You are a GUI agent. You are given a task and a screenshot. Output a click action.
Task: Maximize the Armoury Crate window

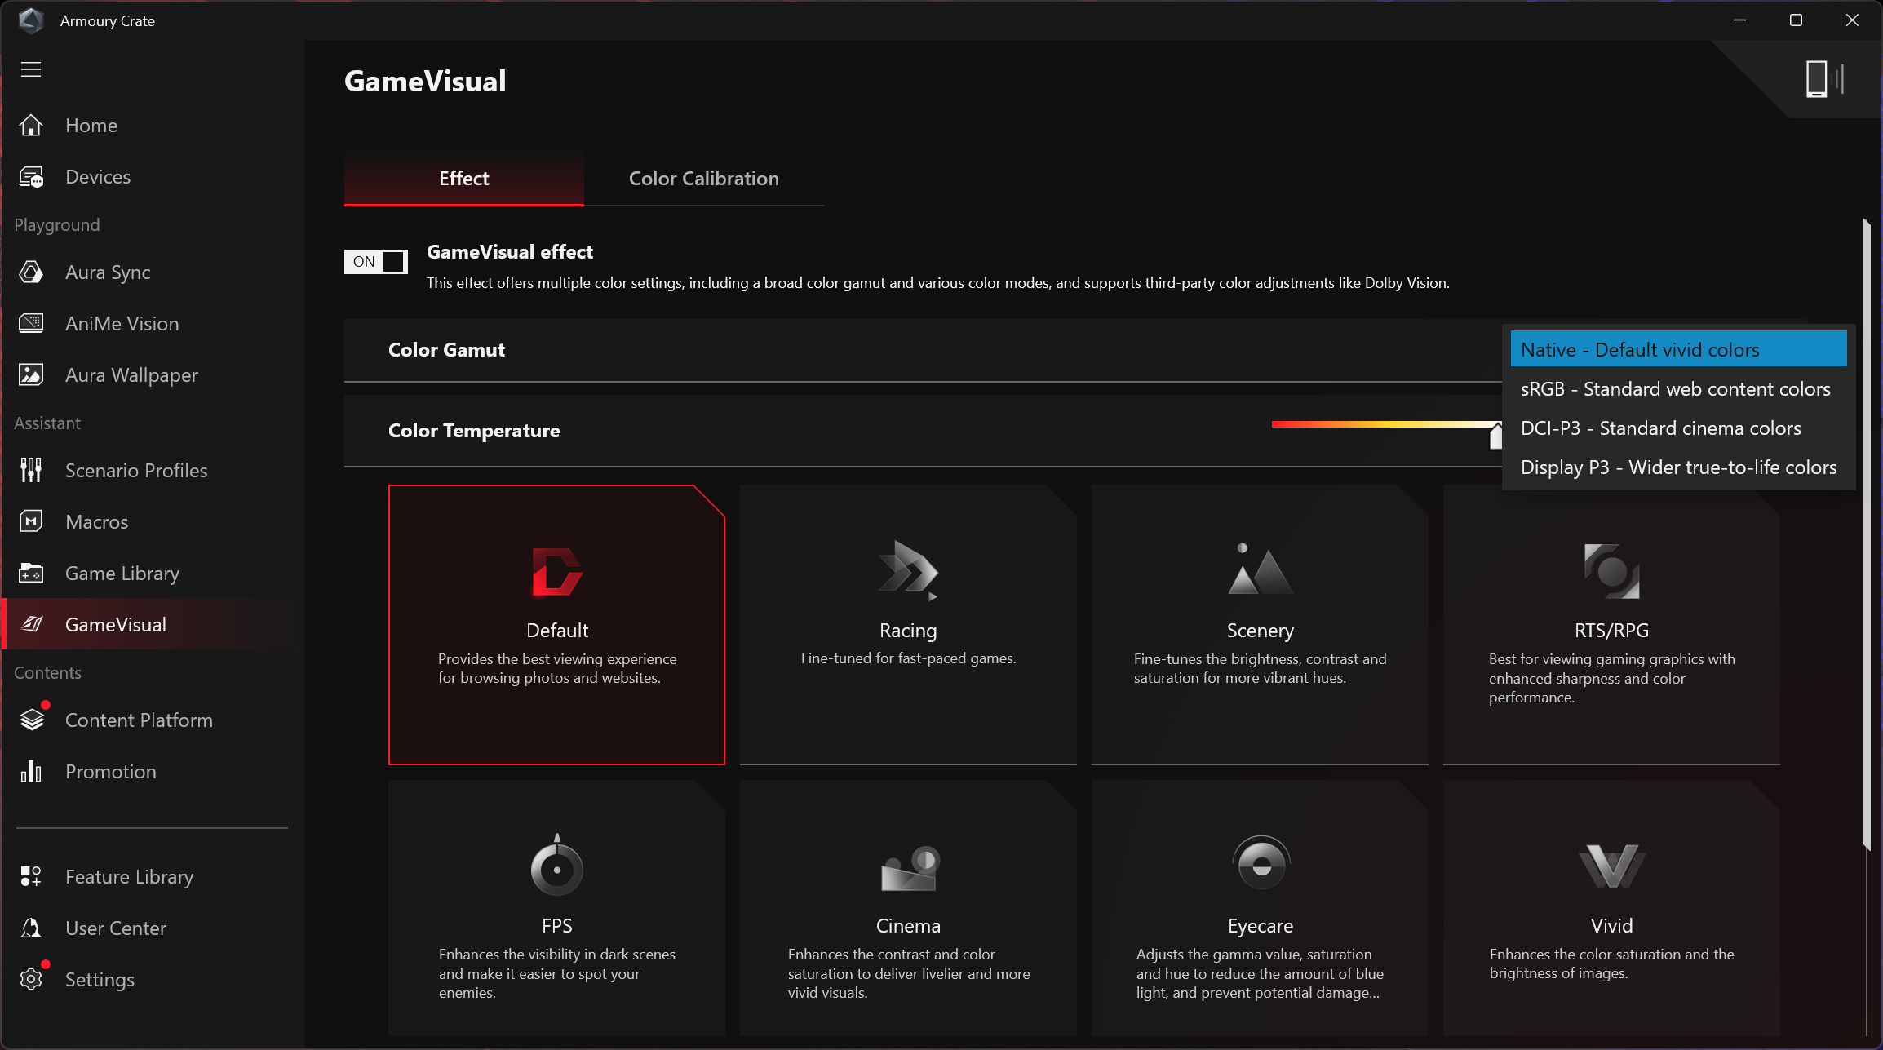pos(1796,20)
